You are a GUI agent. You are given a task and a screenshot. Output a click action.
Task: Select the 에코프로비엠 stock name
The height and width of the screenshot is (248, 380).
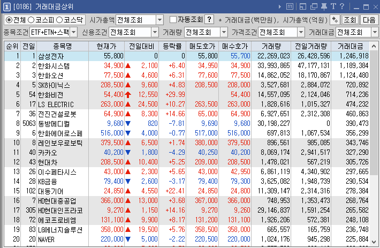(x=57, y=220)
